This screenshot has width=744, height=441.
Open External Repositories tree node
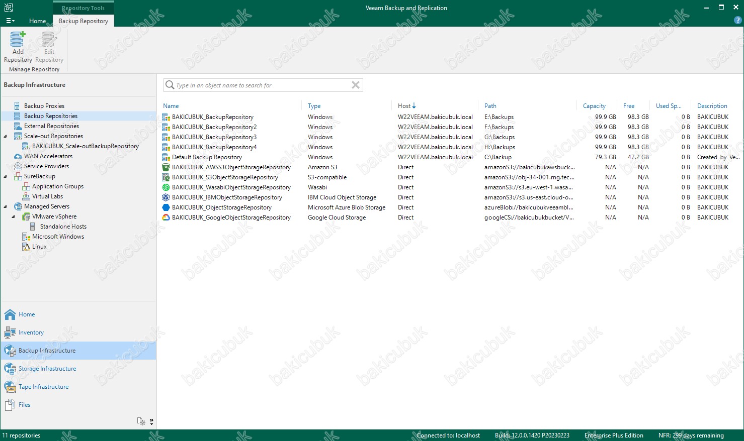click(51, 126)
